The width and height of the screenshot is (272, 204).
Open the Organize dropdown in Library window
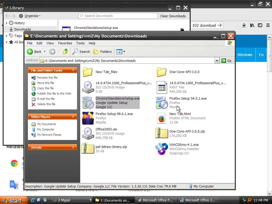(29, 16)
